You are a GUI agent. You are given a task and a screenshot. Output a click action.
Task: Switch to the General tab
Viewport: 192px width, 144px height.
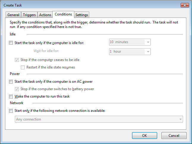13,15
